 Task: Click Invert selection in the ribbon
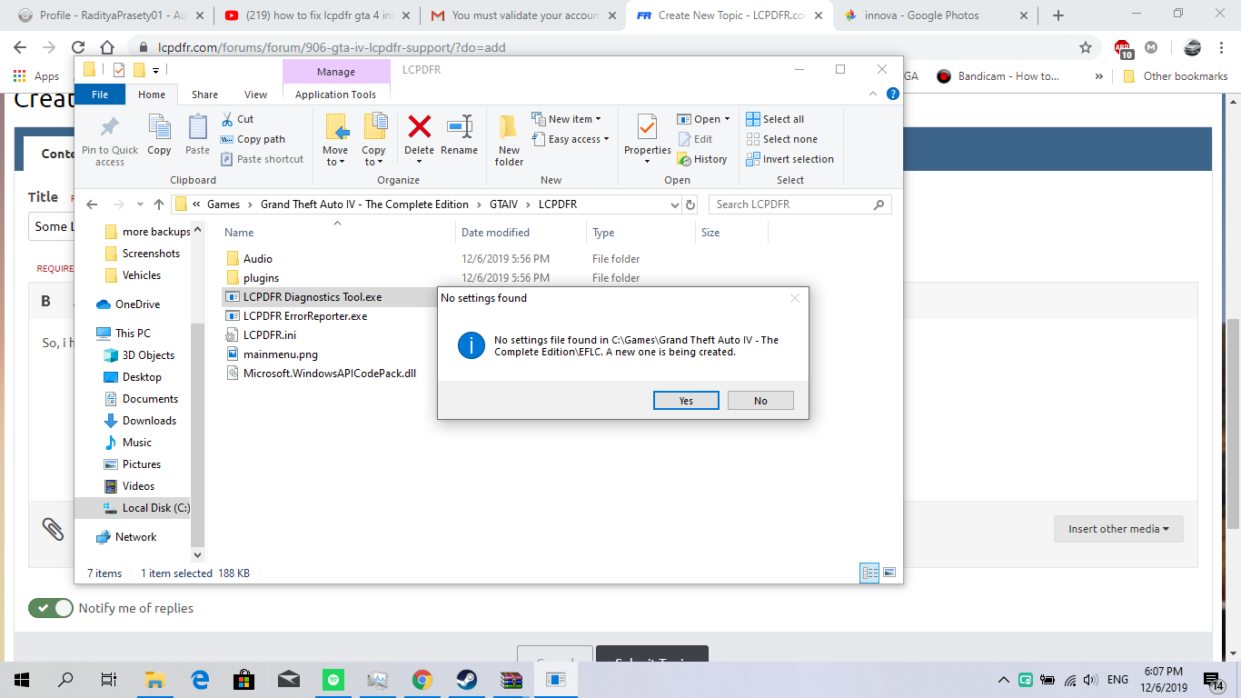pos(789,159)
